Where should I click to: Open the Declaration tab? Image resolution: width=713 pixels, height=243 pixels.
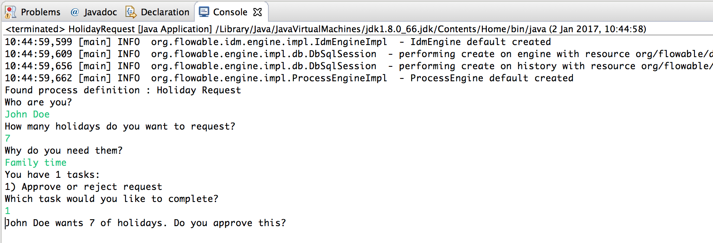pyautogui.click(x=165, y=12)
